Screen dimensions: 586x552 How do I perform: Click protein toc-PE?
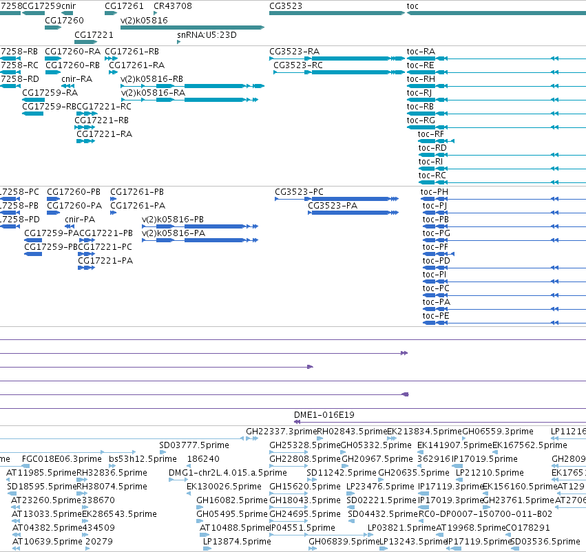[x=436, y=316]
